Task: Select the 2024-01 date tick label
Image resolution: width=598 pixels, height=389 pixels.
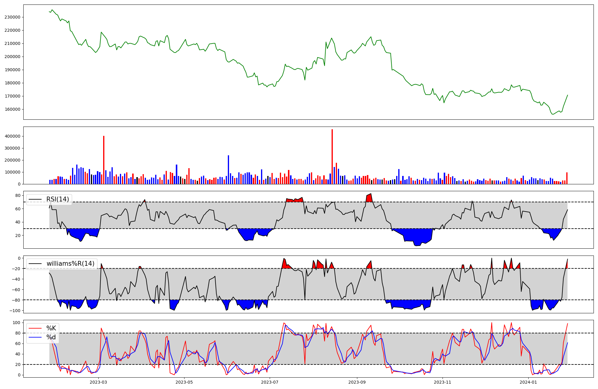Action: point(528,382)
